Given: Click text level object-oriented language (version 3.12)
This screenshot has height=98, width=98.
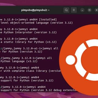Looking at the screenshot, I should (37, 23).
